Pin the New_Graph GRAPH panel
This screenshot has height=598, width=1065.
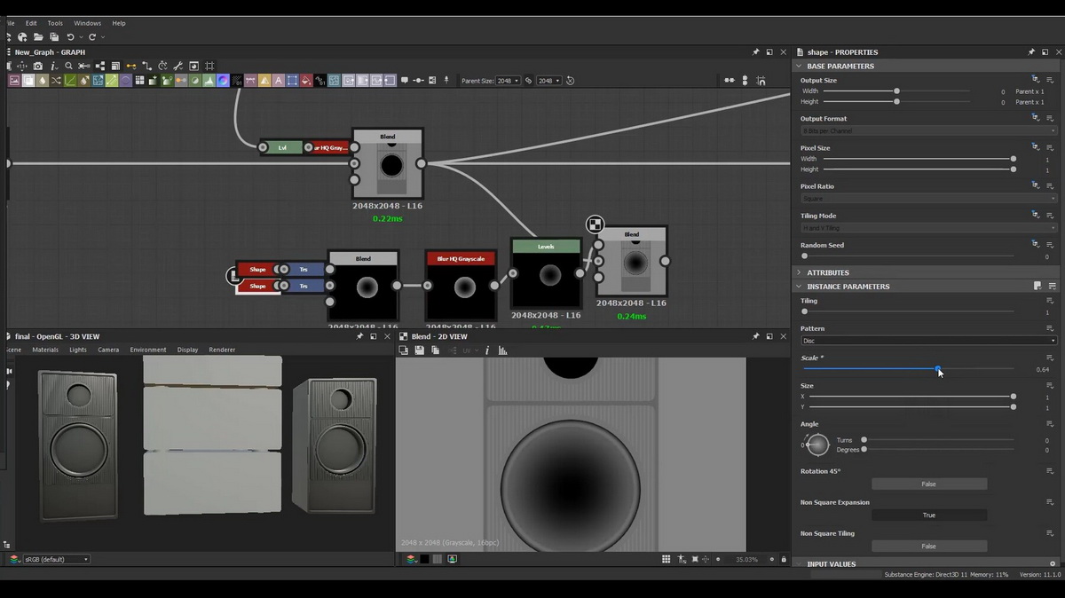click(756, 52)
